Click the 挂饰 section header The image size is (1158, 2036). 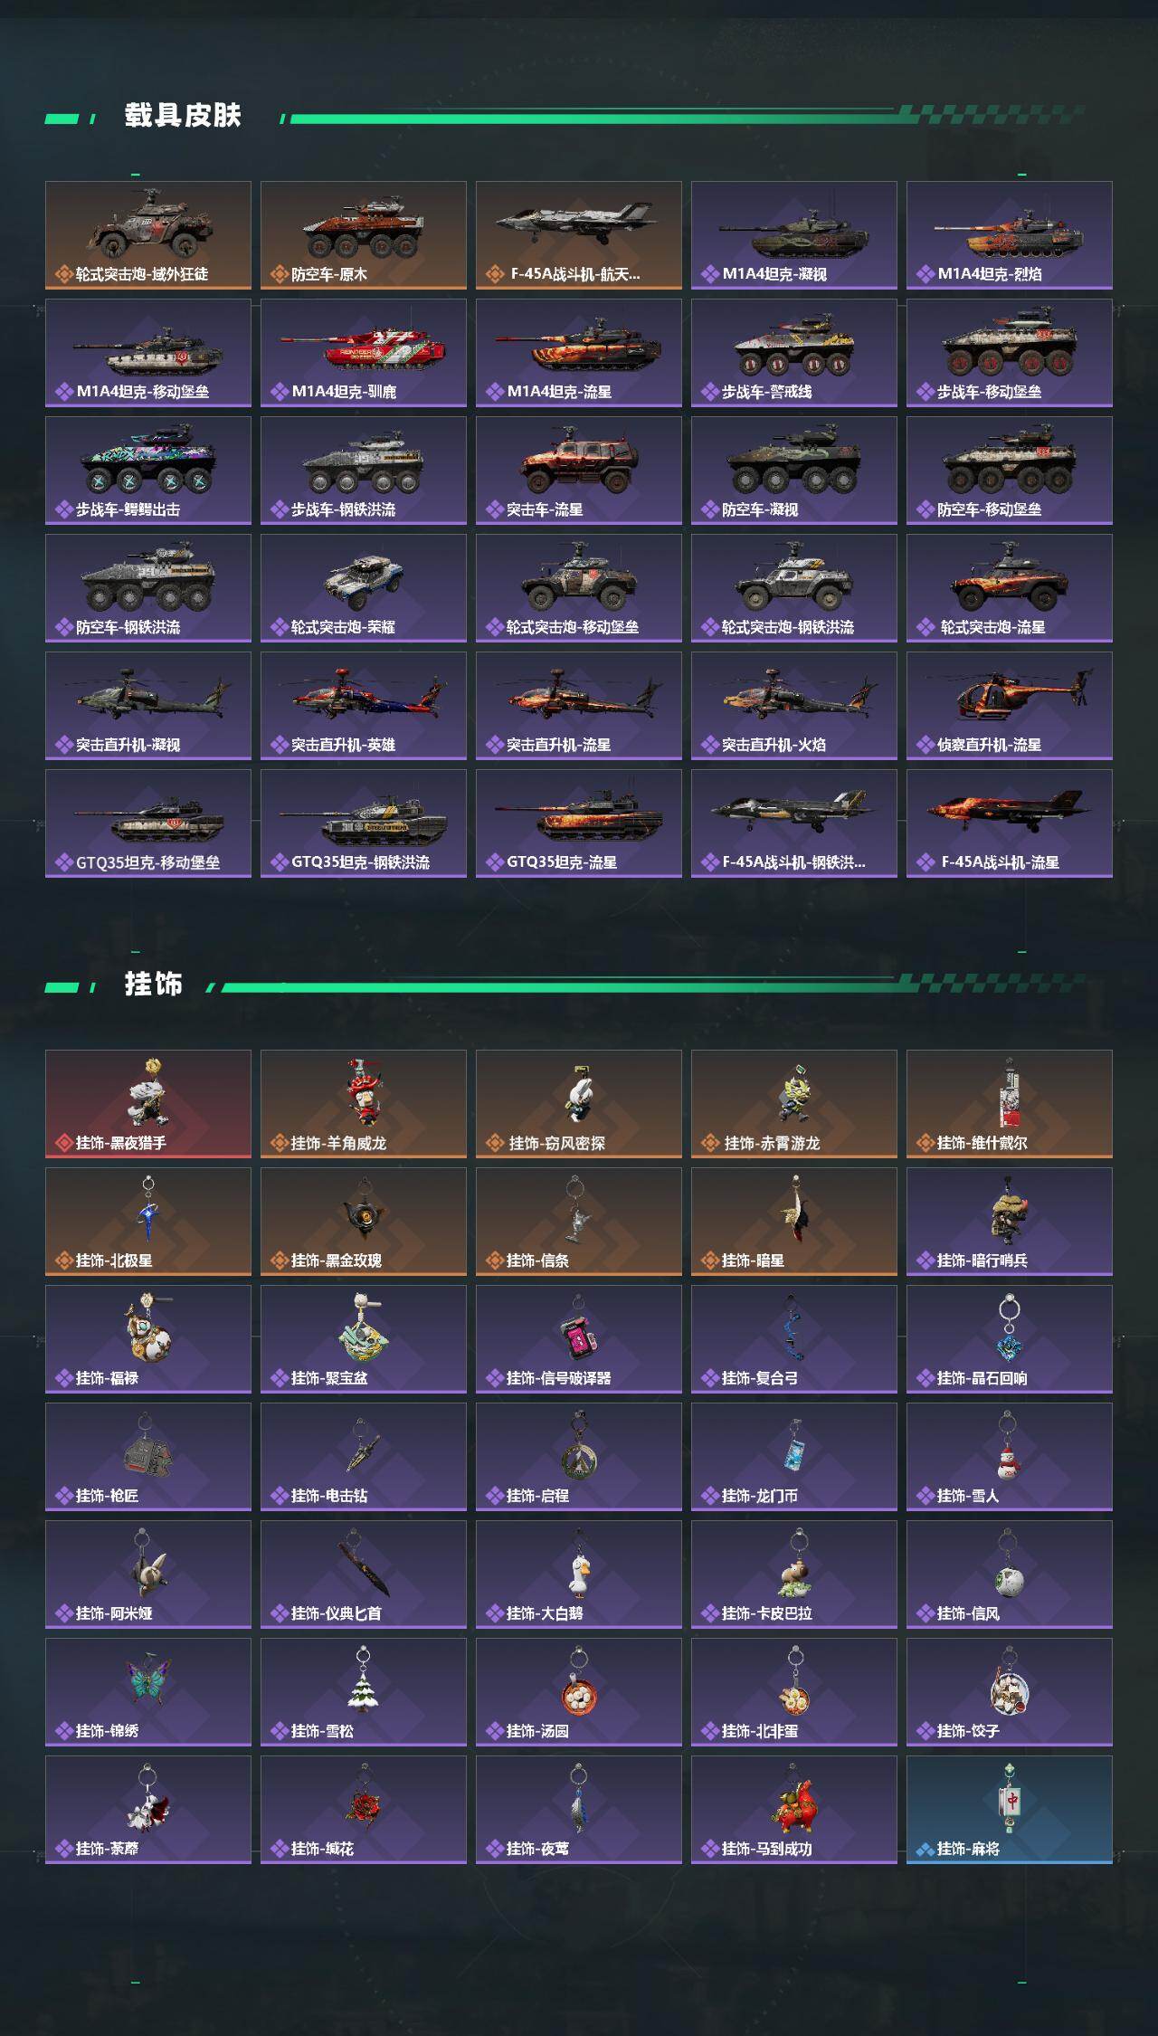[x=154, y=985]
